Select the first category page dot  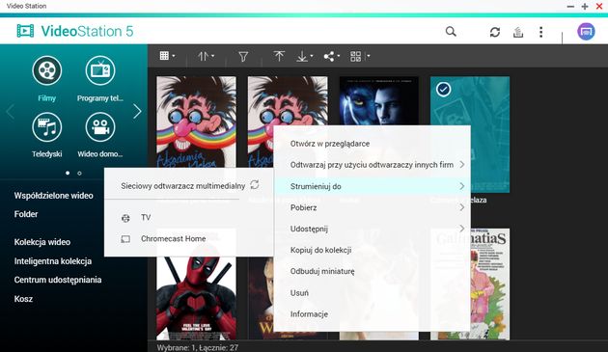(68, 173)
